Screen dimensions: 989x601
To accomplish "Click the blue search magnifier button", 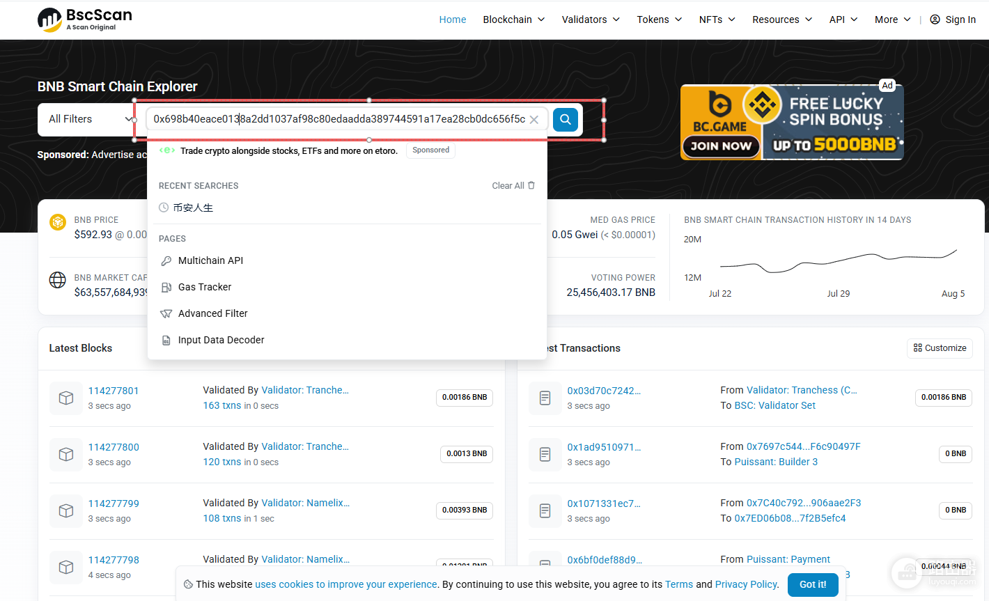I will 566,120.
